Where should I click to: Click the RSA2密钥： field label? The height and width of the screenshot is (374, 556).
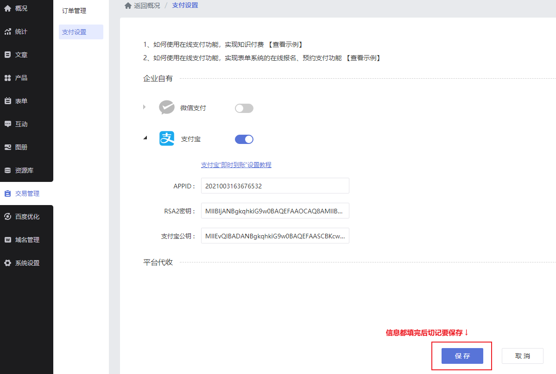[180, 211]
